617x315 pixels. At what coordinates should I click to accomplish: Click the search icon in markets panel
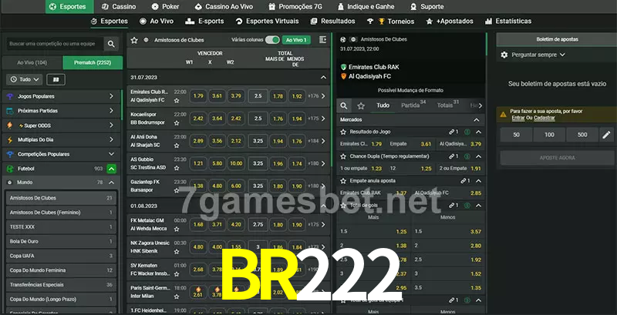344,106
